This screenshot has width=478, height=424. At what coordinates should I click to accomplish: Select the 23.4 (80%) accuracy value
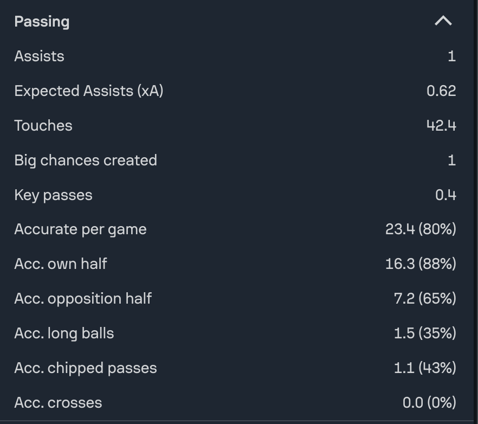click(x=421, y=229)
